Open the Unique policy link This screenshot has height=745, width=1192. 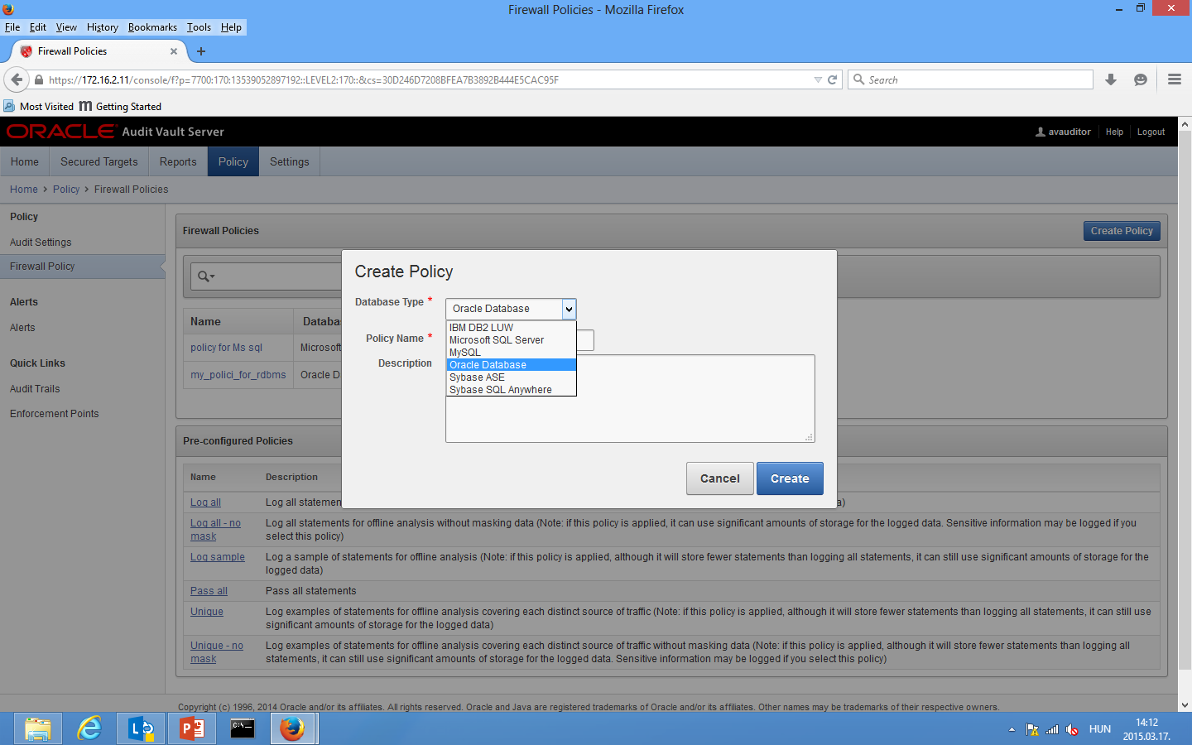pyautogui.click(x=207, y=612)
